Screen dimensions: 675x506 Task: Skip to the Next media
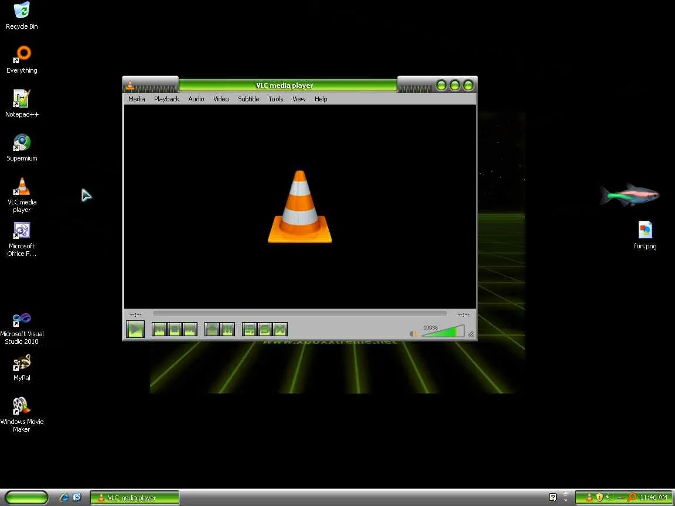pyautogui.click(x=190, y=330)
